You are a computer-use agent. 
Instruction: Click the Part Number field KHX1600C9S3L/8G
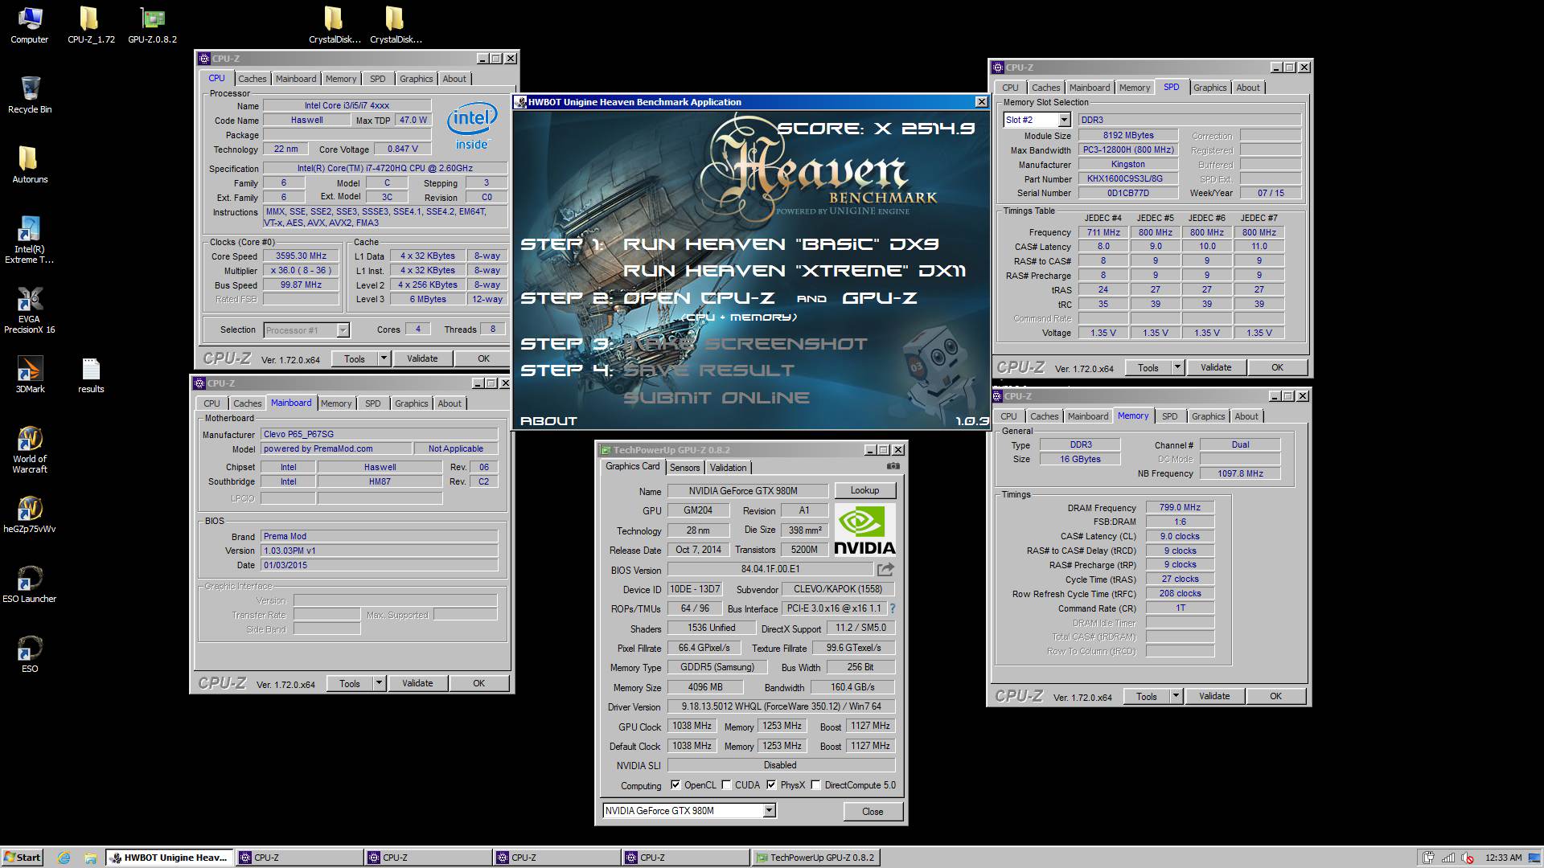[x=1128, y=179]
